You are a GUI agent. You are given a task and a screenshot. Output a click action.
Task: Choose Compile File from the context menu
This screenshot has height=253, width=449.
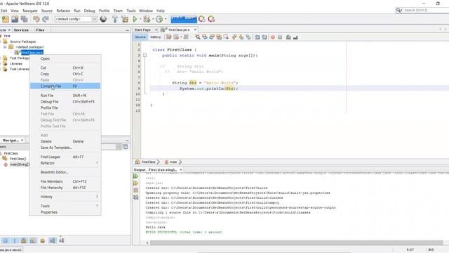(x=65, y=86)
